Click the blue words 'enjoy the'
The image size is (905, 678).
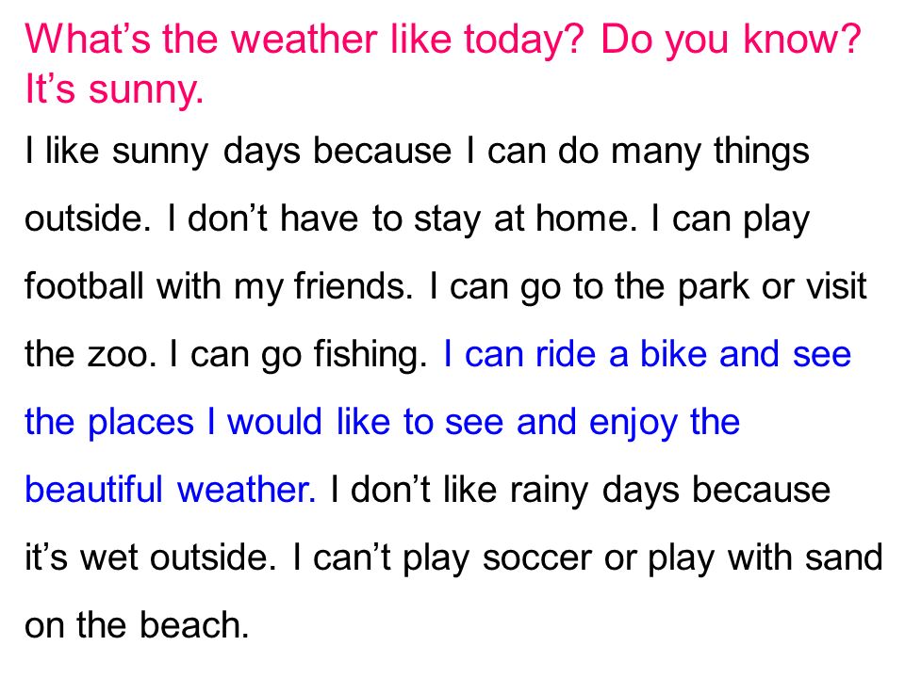pos(664,423)
